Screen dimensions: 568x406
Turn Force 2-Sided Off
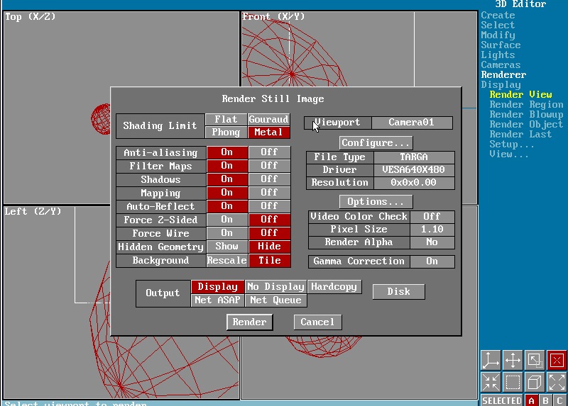(x=270, y=220)
